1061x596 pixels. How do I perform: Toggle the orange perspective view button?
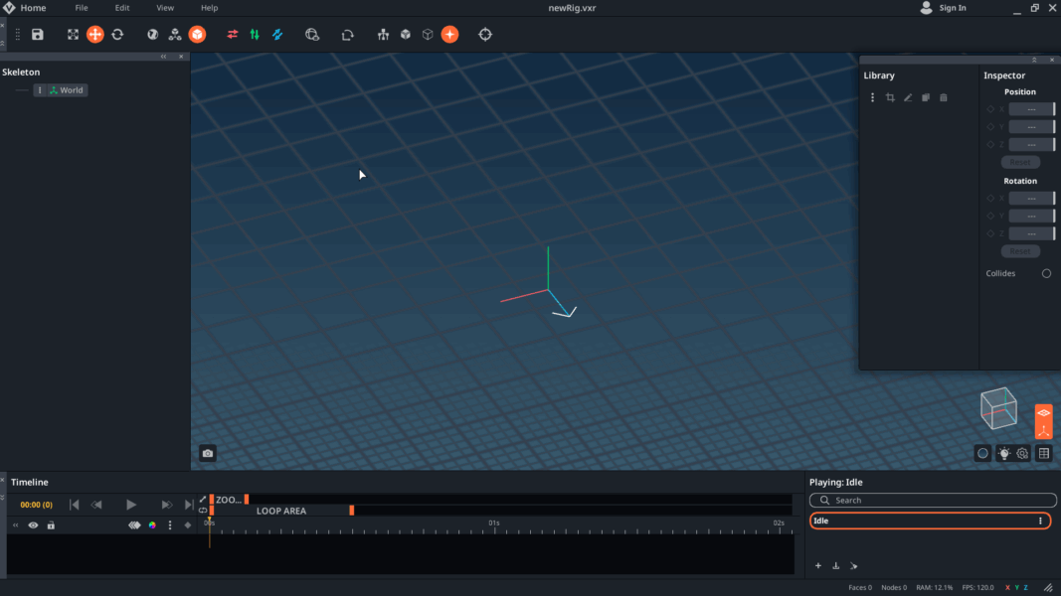coord(1043,413)
